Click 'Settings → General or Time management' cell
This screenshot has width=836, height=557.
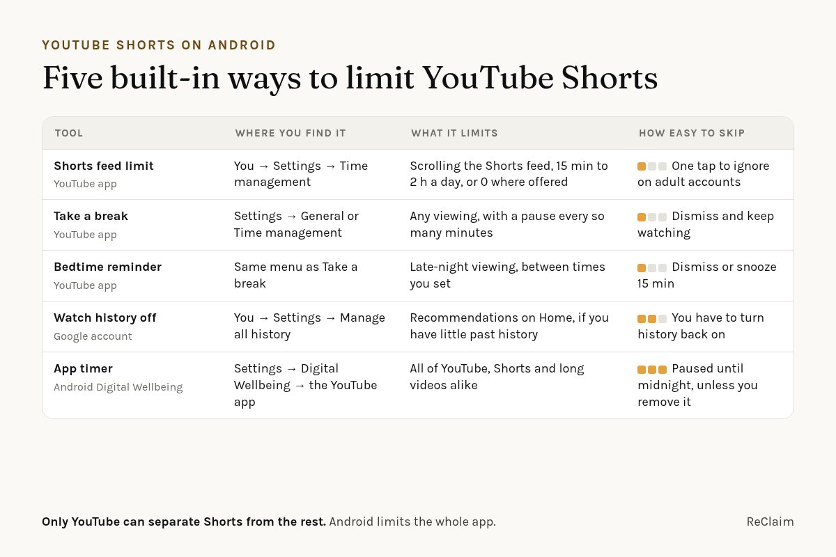[296, 224]
